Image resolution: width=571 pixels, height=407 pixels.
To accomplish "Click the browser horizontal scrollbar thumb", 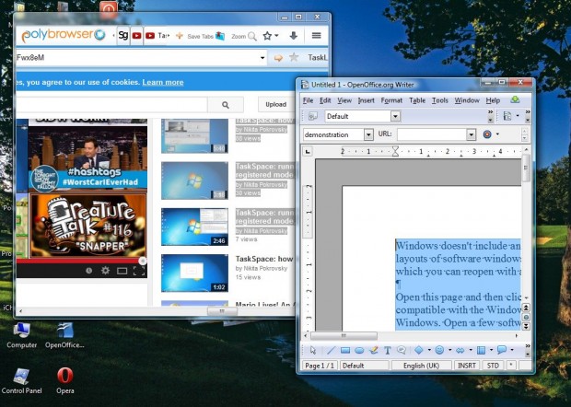I will coord(222,311).
